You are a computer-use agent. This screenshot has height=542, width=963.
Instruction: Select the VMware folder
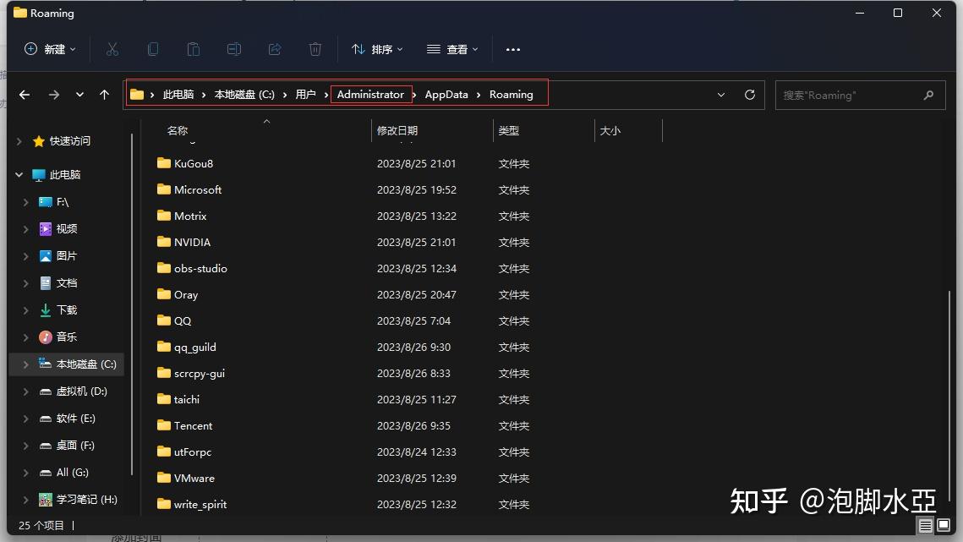click(194, 478)
